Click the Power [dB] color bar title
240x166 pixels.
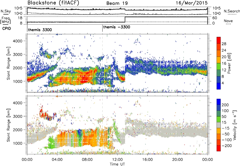click(x=229, y=63)
